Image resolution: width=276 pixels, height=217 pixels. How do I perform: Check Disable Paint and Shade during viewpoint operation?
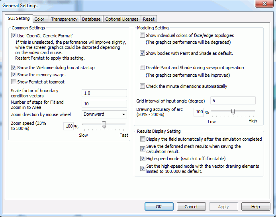[x=143, y=68]
